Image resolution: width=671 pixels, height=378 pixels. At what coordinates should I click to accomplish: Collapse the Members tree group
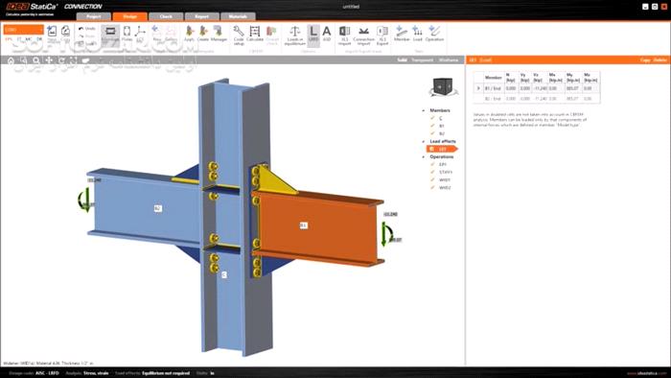point(424,110)
